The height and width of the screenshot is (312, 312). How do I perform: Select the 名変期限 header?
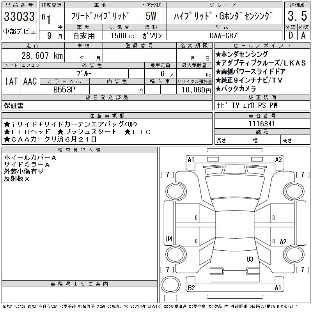tap(194, 46)
